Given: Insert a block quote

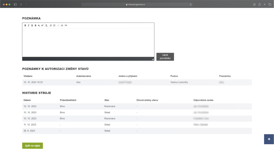Looking at the screenshot, I should (66, 25).
